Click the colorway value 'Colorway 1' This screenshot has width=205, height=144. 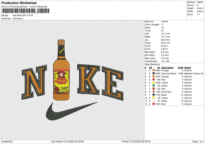pos(18,18)
